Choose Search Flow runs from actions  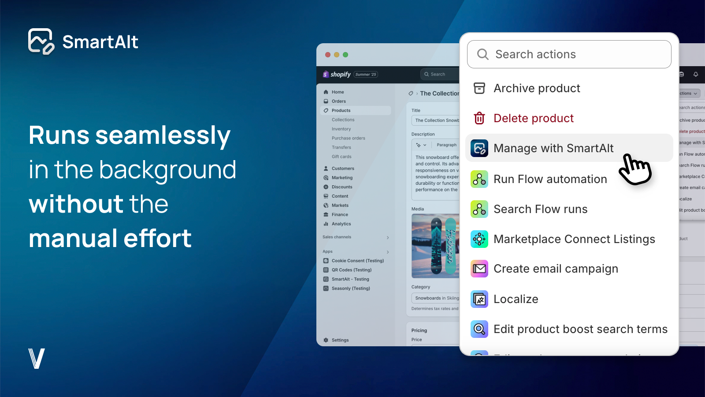point(540,209)
